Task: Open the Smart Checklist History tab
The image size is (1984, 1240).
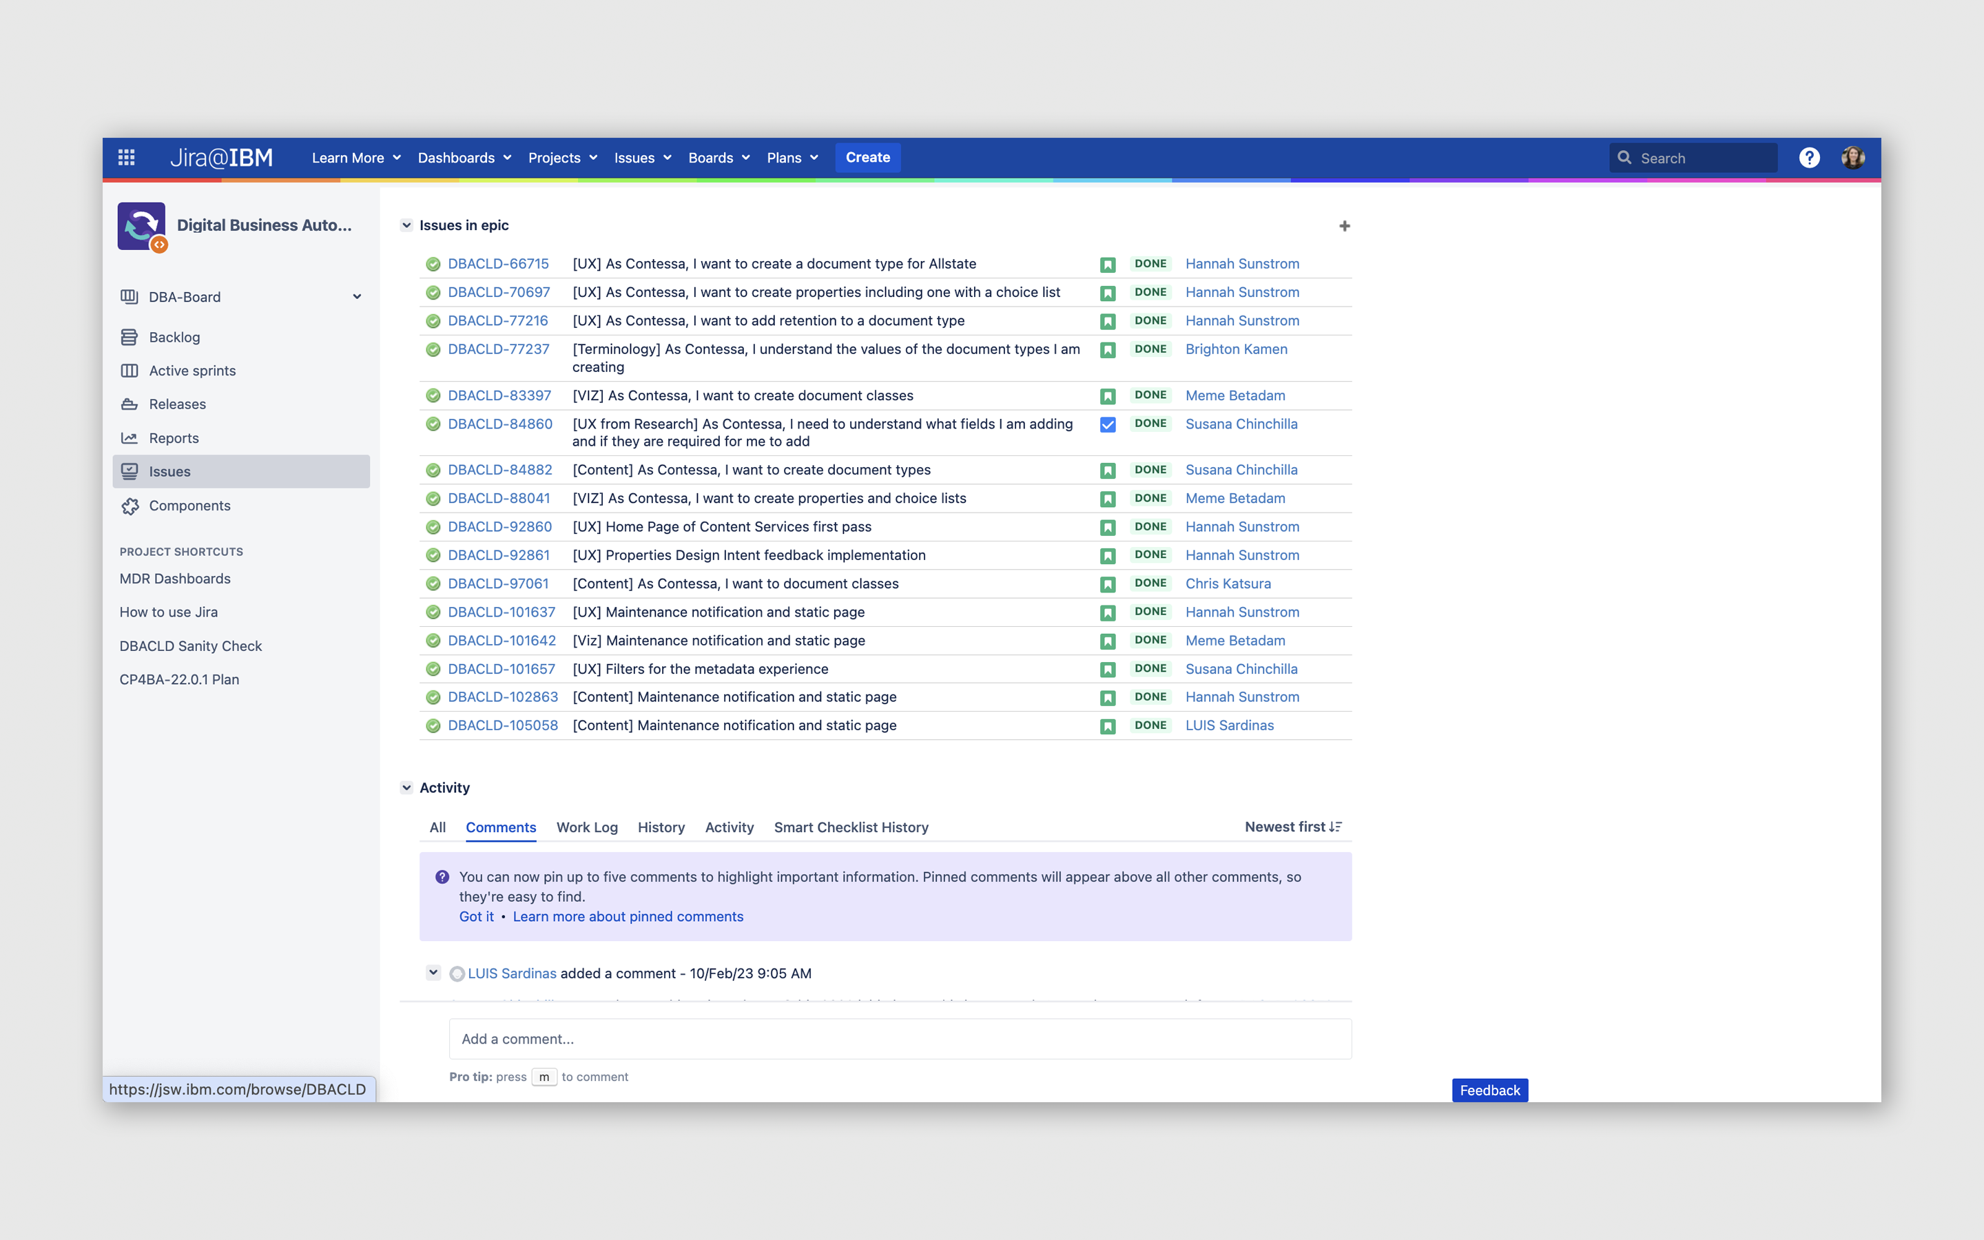Action: (x=851, y=827)
